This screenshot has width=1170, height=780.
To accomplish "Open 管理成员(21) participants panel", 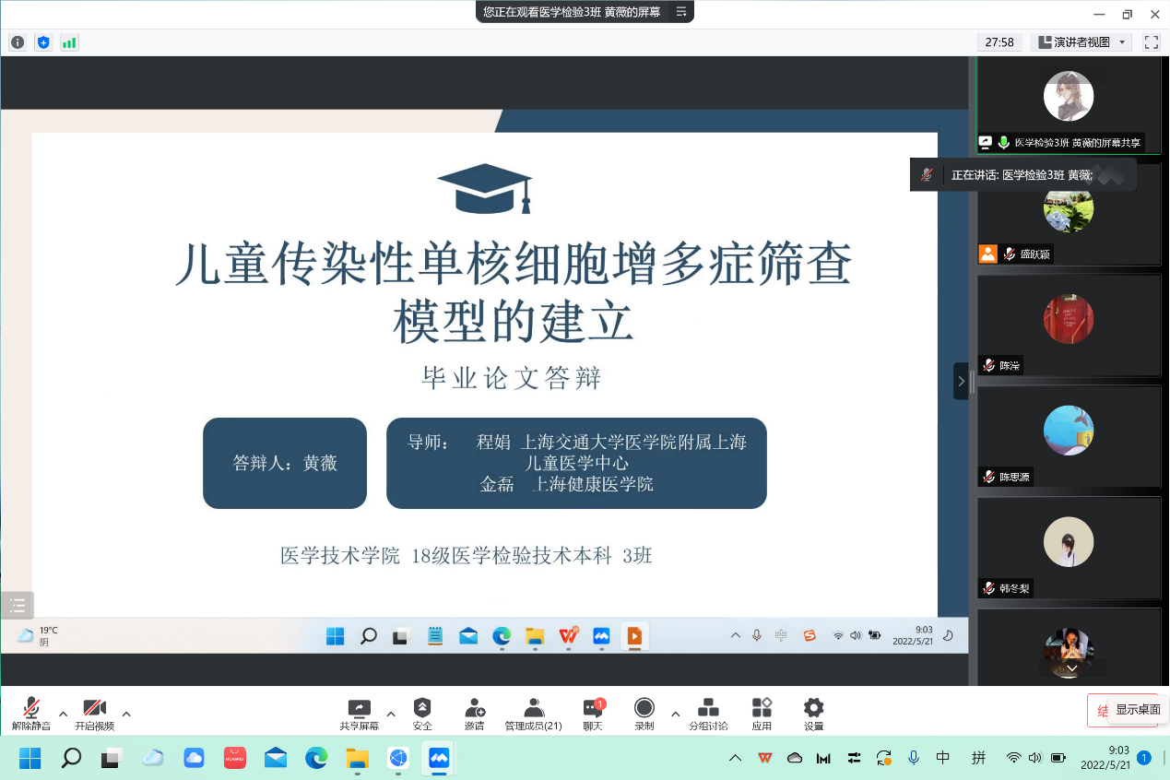I will (x=533, y=713).
